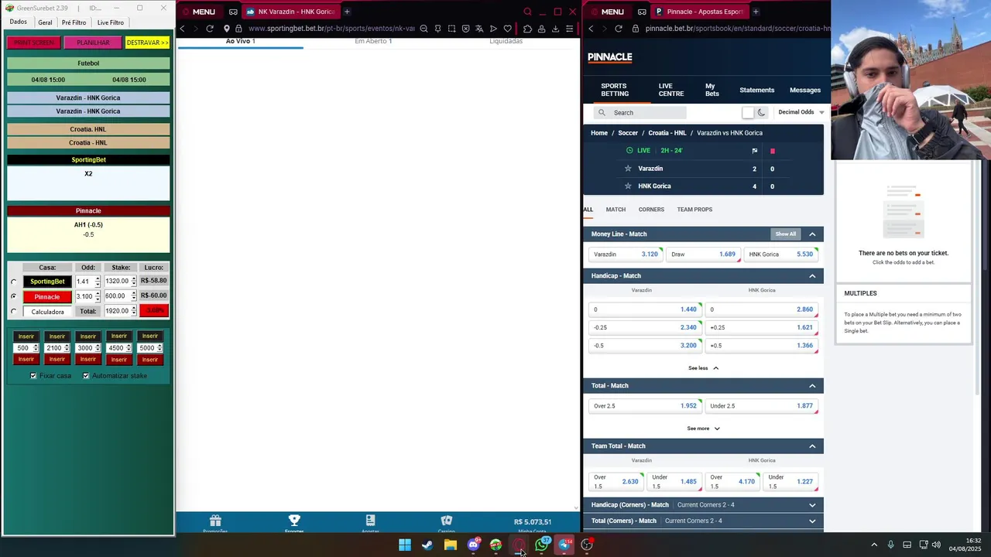
Task: Open the easy setup menu in Sportingbet browser
Action: [569, 29]
